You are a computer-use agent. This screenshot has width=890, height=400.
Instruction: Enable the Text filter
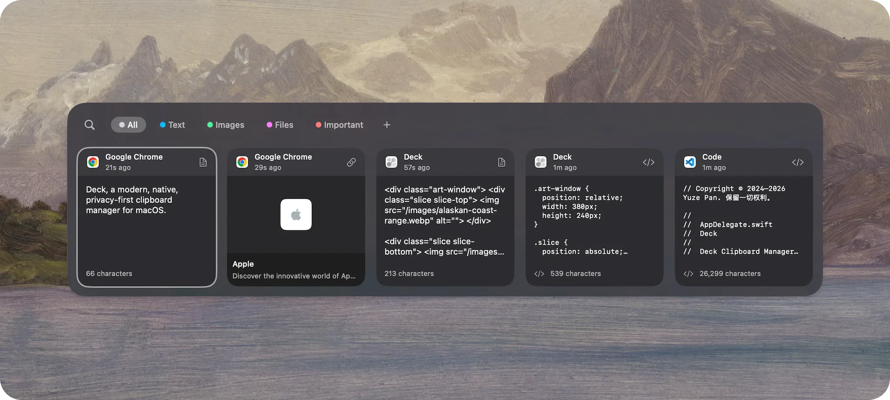pos(173,125)
